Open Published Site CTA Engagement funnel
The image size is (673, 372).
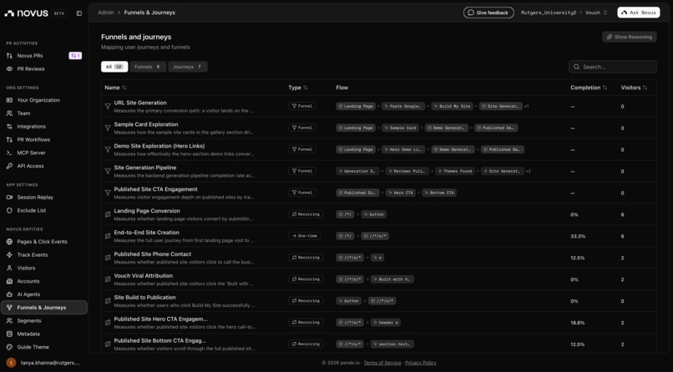[155, 189]
